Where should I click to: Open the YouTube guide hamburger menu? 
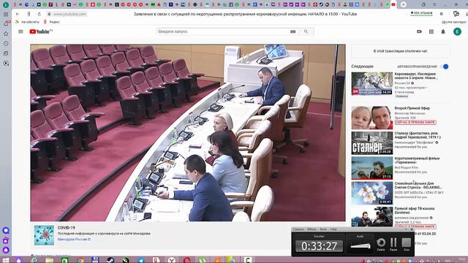click(x=20, y=31)
